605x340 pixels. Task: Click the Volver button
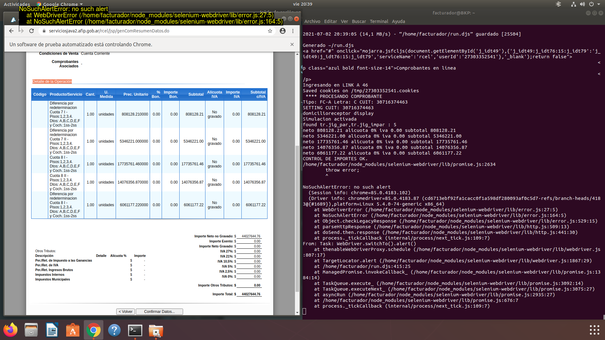coord(125,312)
